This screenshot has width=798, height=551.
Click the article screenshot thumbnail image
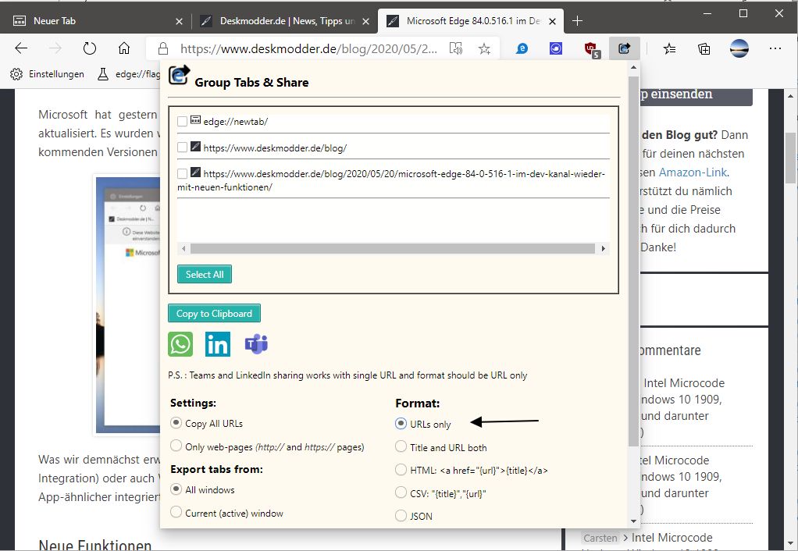[x=128, y=304]
